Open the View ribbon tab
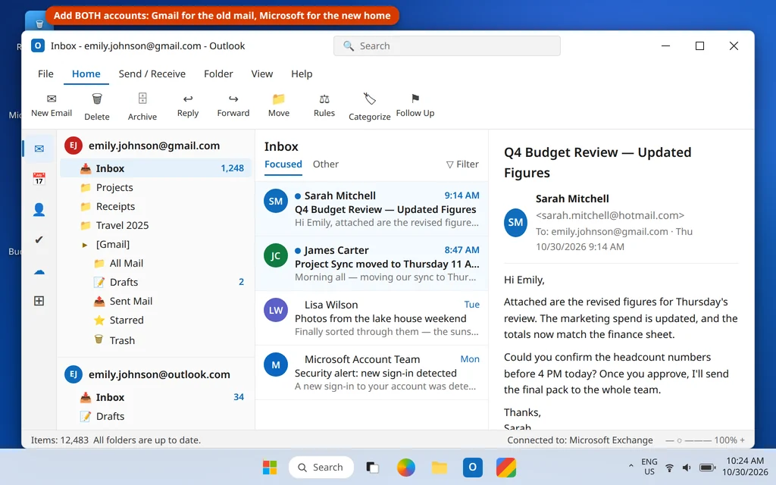The height and width of the screenshot is (485, 776). 261,74
